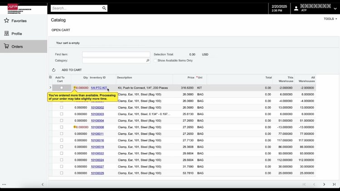This screenshot has width=340, height=191.
Task: Go to last page arrow
Action: coord(334,184)
